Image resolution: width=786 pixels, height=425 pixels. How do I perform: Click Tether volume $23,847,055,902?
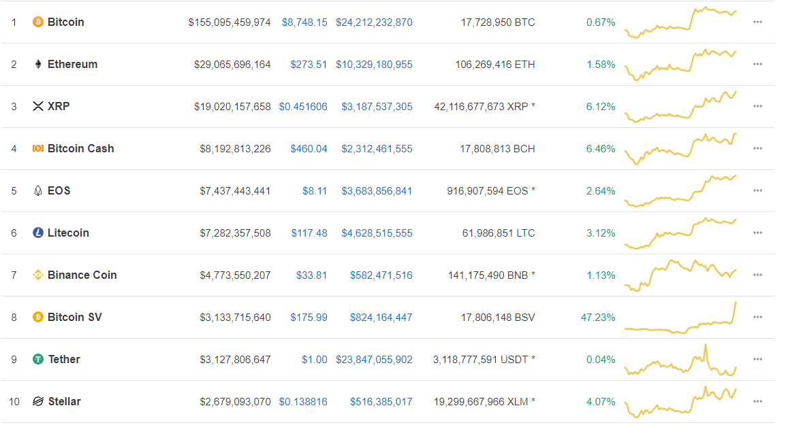pos(374,360)
